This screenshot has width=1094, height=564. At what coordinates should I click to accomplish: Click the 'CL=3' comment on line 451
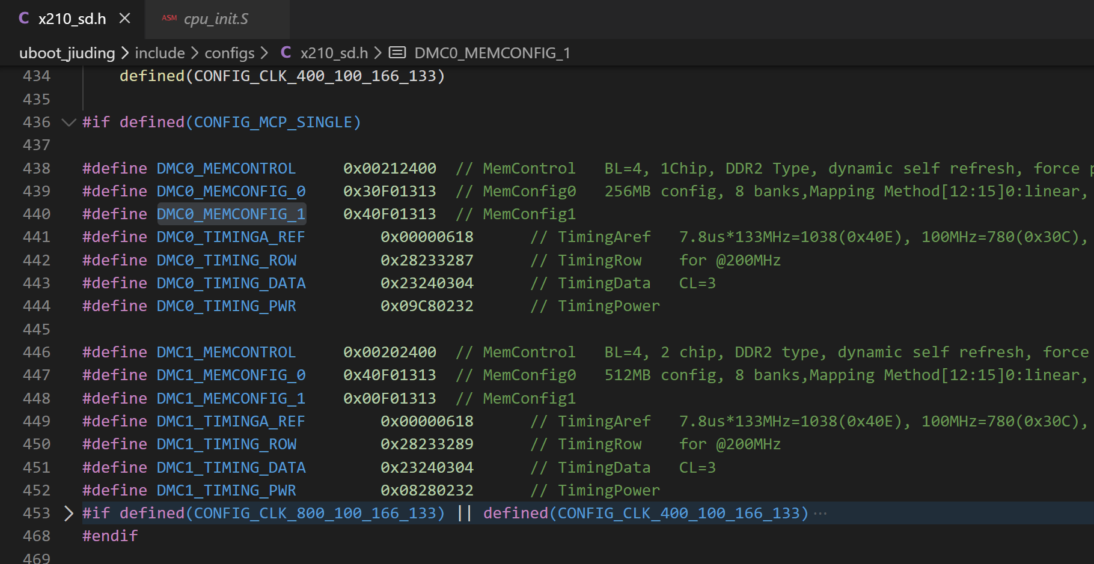tap(698, 468)
